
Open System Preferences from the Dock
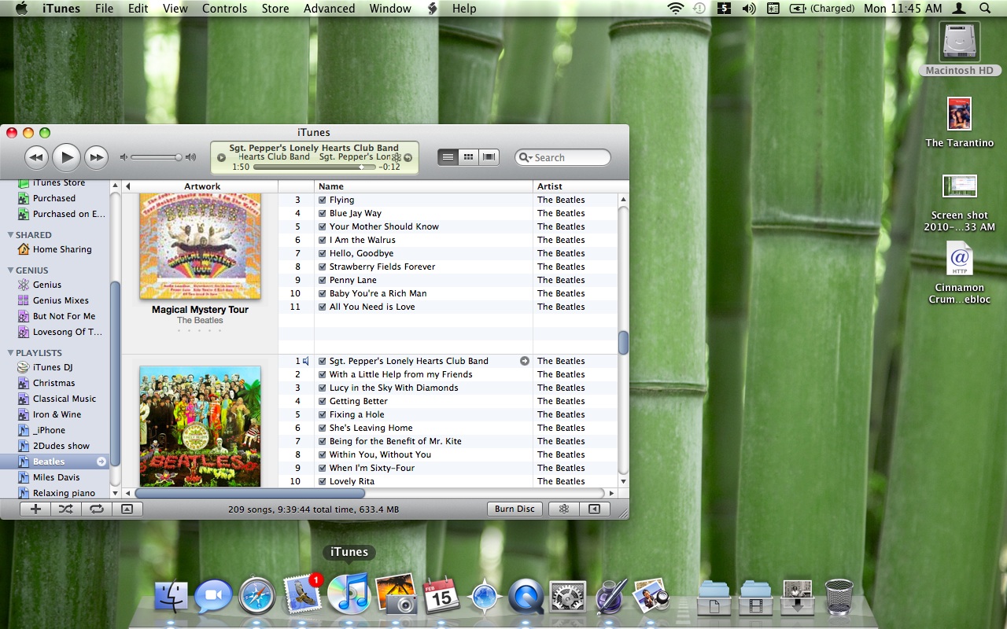coord(568,596)
